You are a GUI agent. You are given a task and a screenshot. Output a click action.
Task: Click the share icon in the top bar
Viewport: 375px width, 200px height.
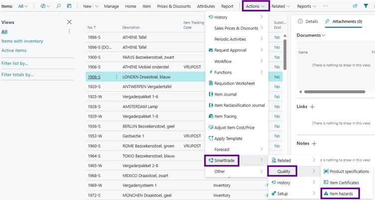coord(355,6)
